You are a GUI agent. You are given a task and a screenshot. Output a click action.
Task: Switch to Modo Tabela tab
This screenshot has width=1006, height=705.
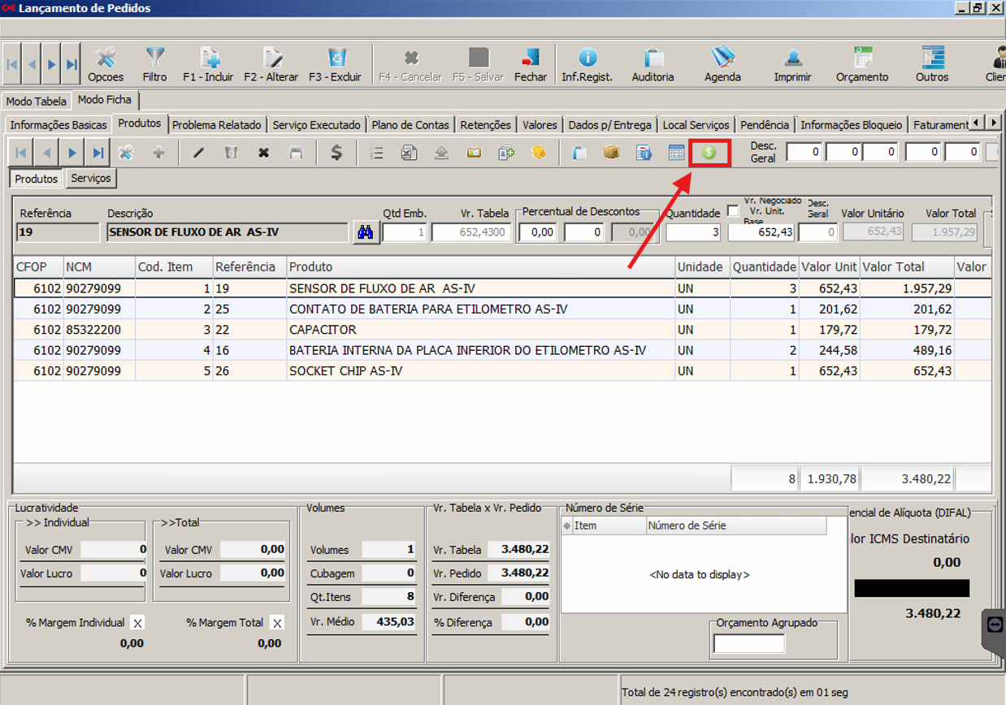(x=37, y=102)
